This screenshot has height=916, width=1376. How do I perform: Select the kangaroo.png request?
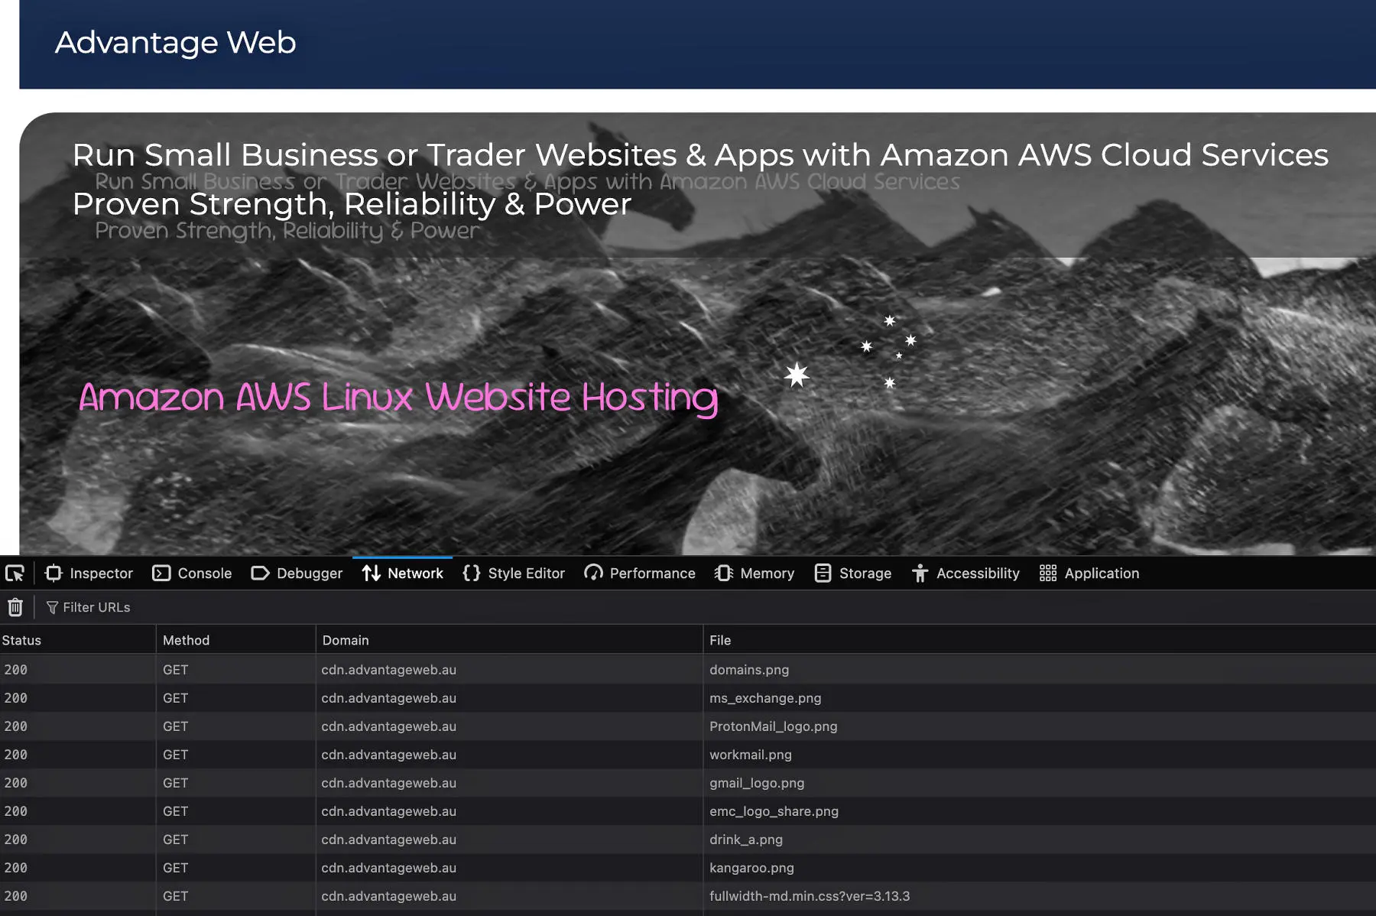(751, 868)
